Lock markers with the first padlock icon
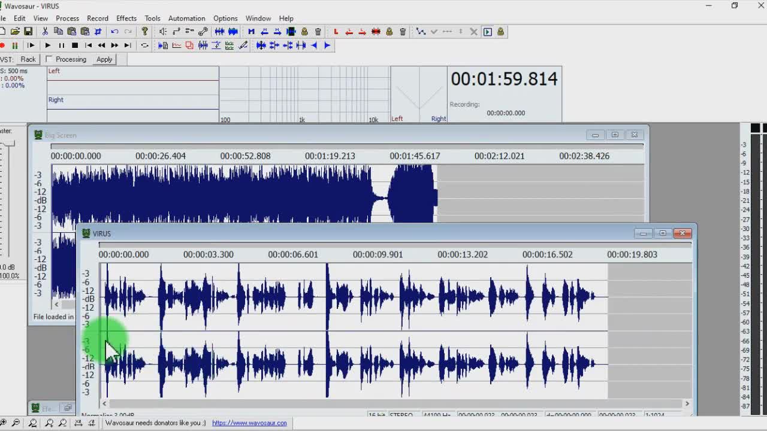Viewport: 767px width, 431px height. (x=304, y=31)
